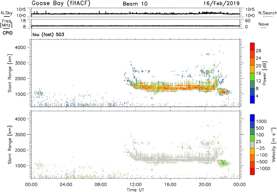Click the "18" tick on the frequency axis
Screen dimensions: 277x192
click(x=23, y=21)
